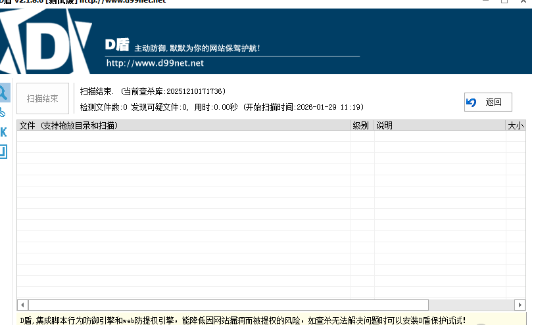This screenshot has width=534, height=325.
Task: Click the 扫描结束 button
Action: [x=43, y=99]
